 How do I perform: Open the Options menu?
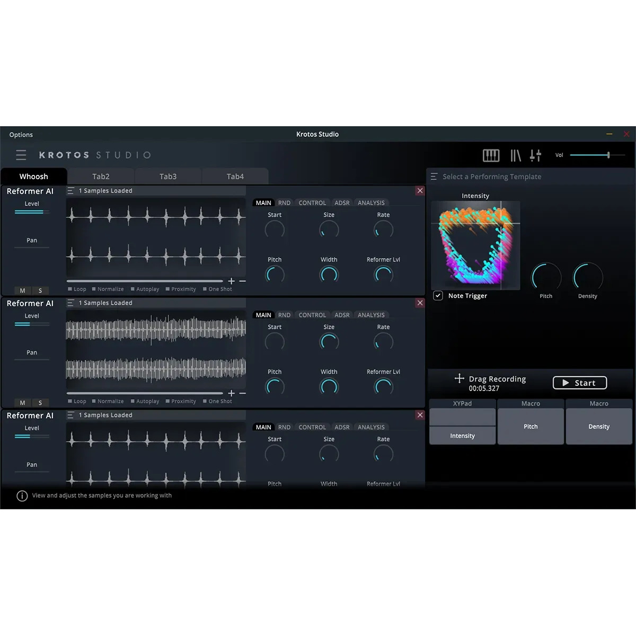tap(21, 134)
